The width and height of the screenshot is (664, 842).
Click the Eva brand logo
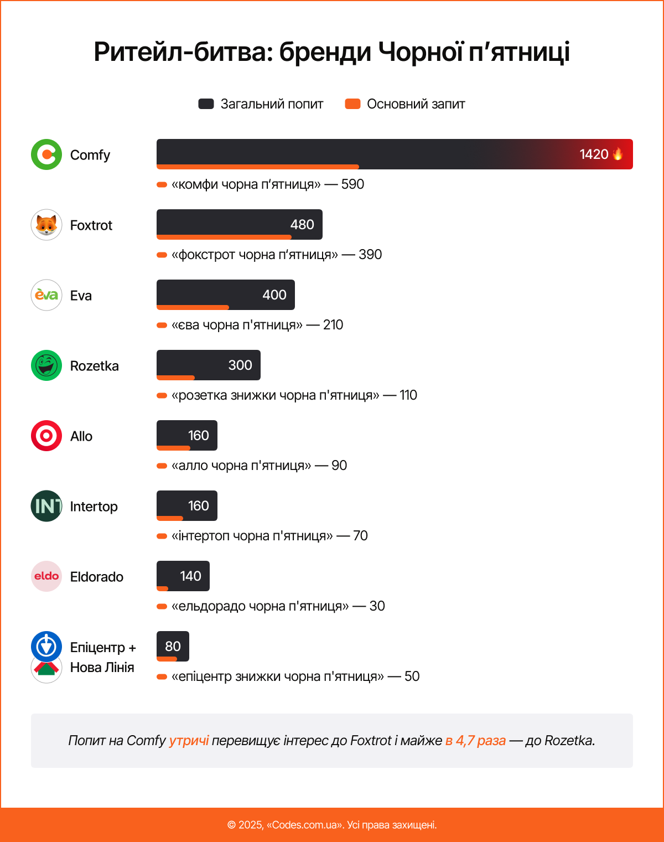tap(46, 295)
